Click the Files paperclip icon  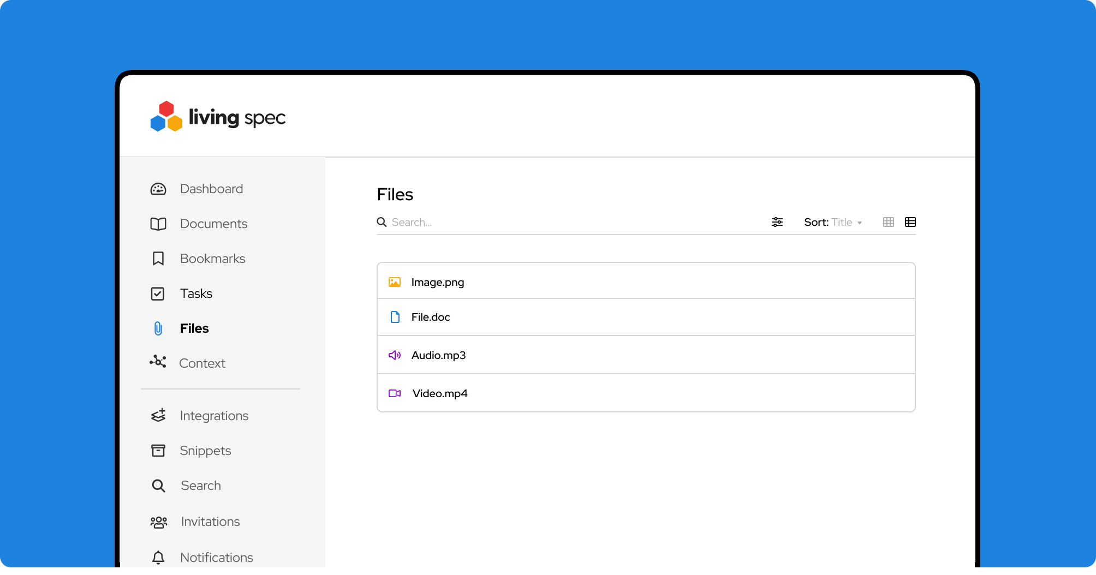tap(158, 328)
